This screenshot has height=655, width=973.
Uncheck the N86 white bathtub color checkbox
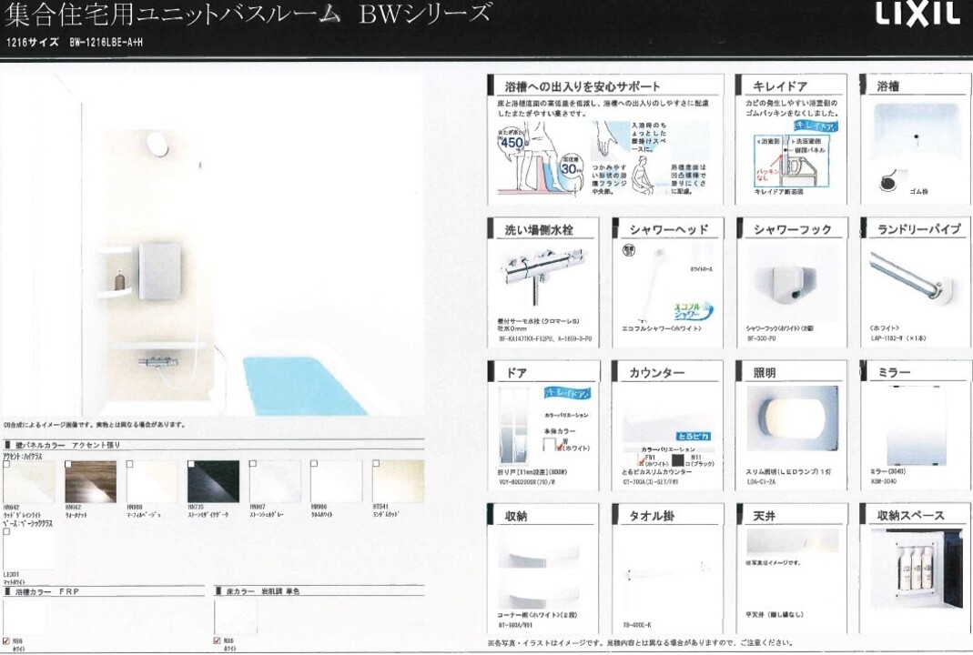pos(6,640)
